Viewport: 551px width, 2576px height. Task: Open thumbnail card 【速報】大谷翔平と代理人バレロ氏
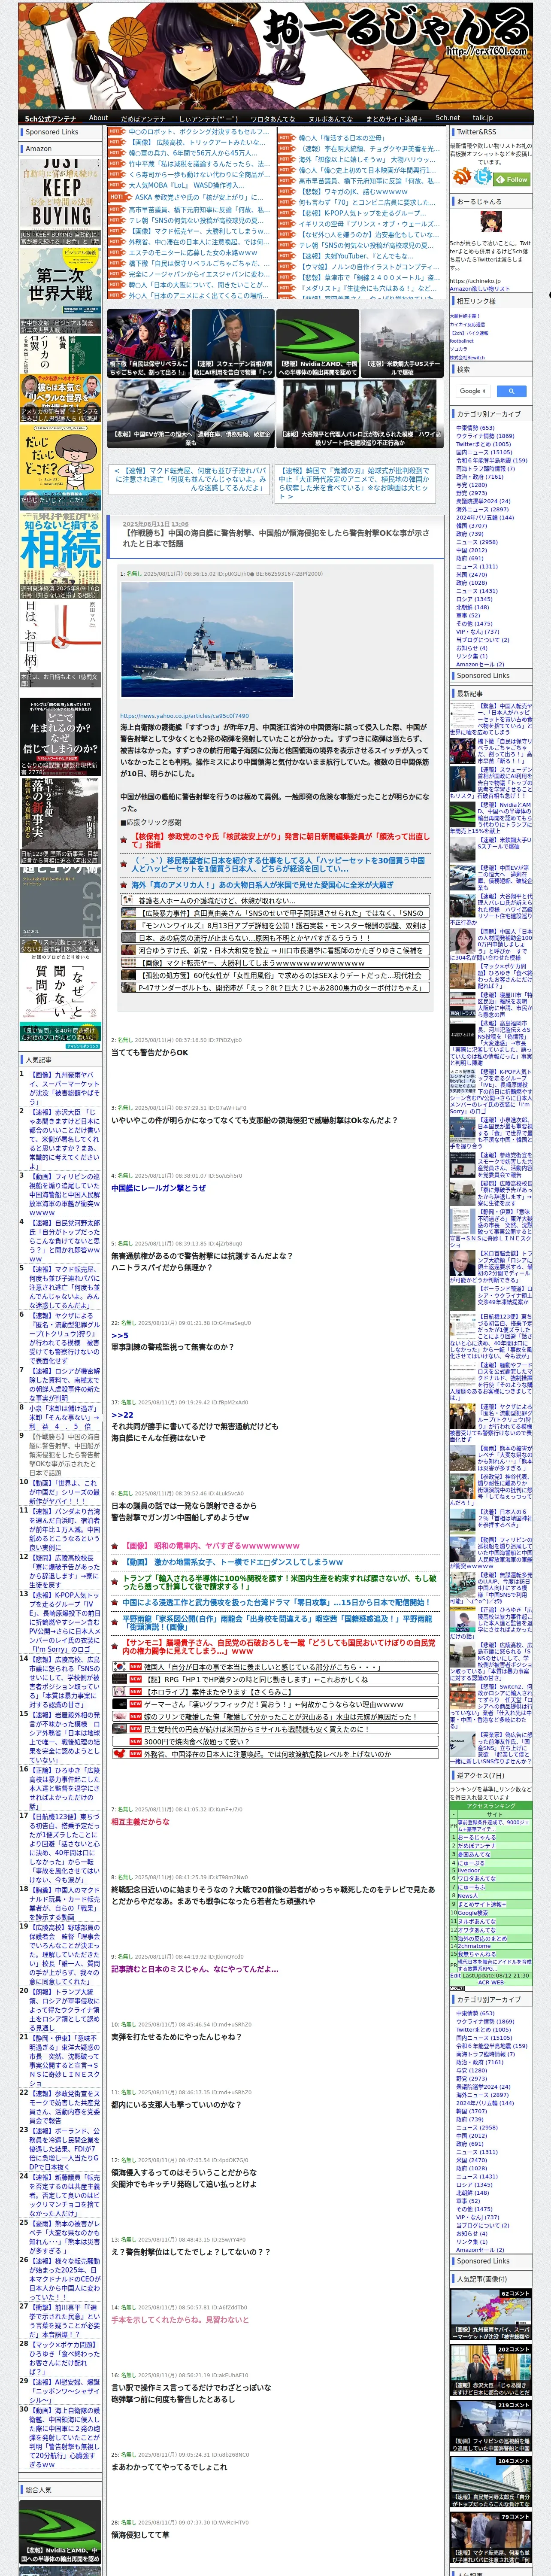360,413
